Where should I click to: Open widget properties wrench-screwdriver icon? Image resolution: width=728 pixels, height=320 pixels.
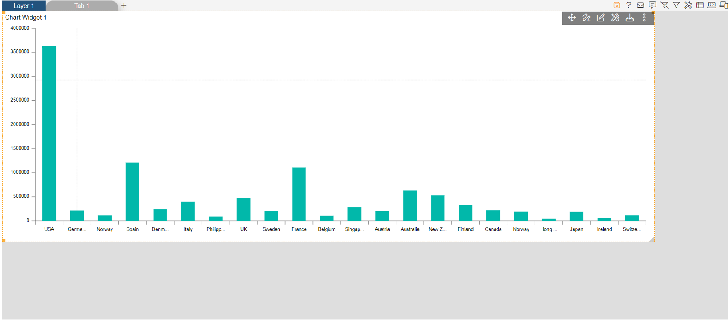616,18
